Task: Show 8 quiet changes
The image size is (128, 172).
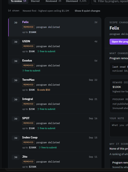Action: pyautogui.click(x=87, y=11)
